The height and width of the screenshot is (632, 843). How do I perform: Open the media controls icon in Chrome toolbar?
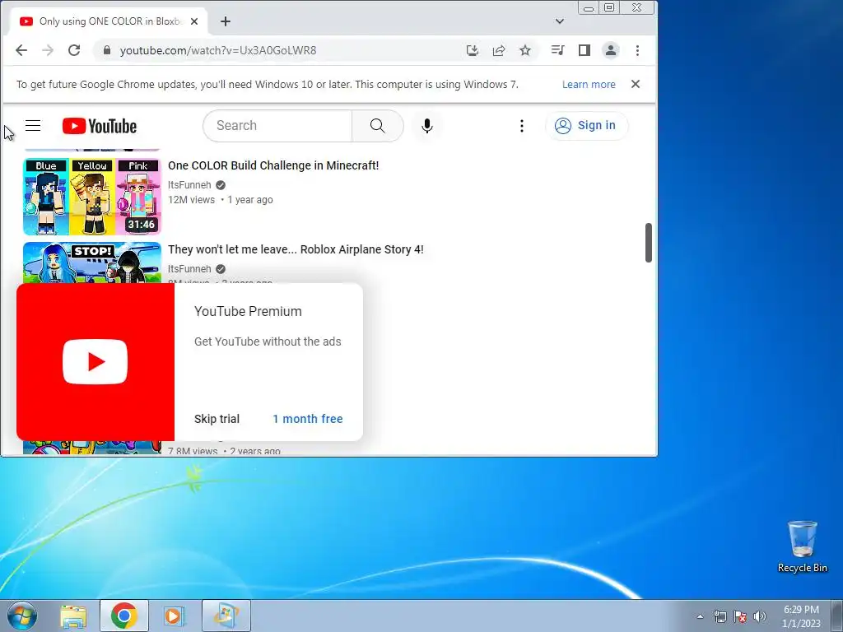557,50
